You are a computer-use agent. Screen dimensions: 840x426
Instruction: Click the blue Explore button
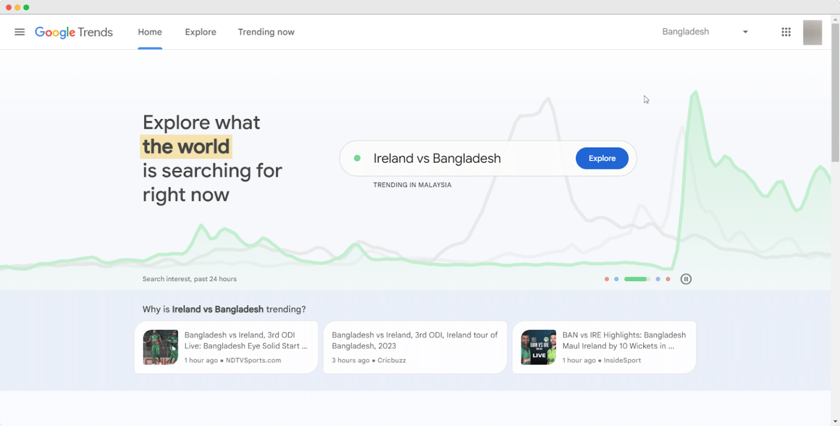coord(602,158)
